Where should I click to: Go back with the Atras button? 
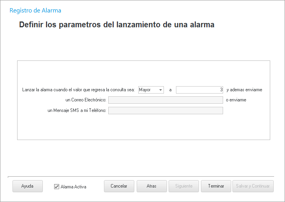[x=151, y=186]
